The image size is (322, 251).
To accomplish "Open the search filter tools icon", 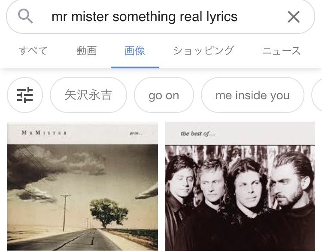I will pos(25,95).
